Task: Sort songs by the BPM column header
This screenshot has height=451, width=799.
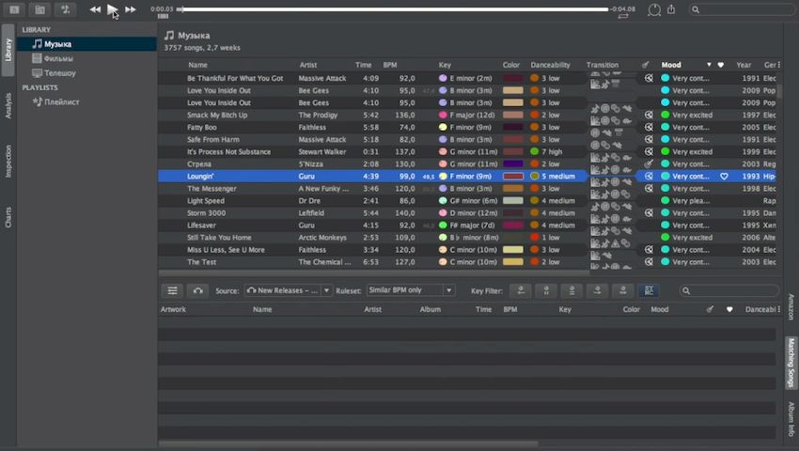Action: 390,65
